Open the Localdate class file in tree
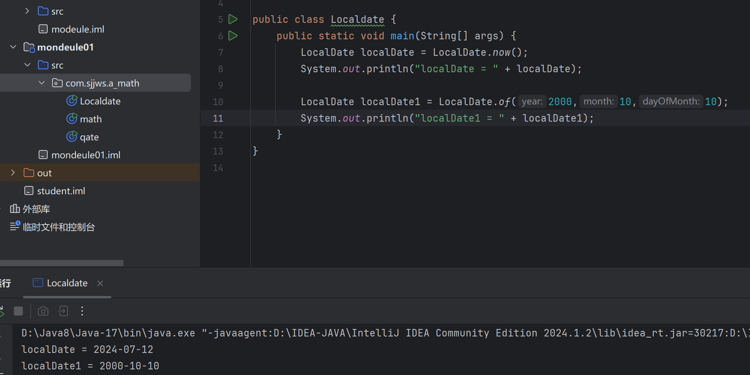Screen dimensions: 750x375 [100, 101]
